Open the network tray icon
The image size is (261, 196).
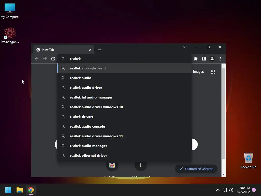click(x=225, y=190)
